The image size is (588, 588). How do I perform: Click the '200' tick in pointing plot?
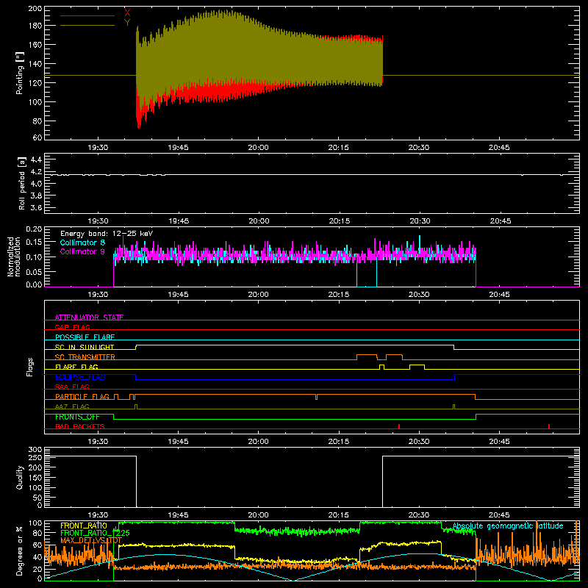[35, 9]
